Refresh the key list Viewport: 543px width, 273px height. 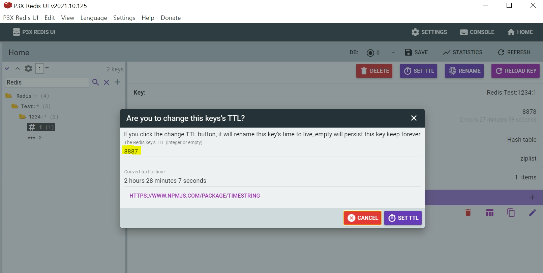514,52
